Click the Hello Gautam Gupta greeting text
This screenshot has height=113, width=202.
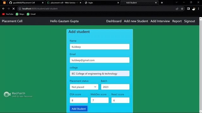coord(64,21)
